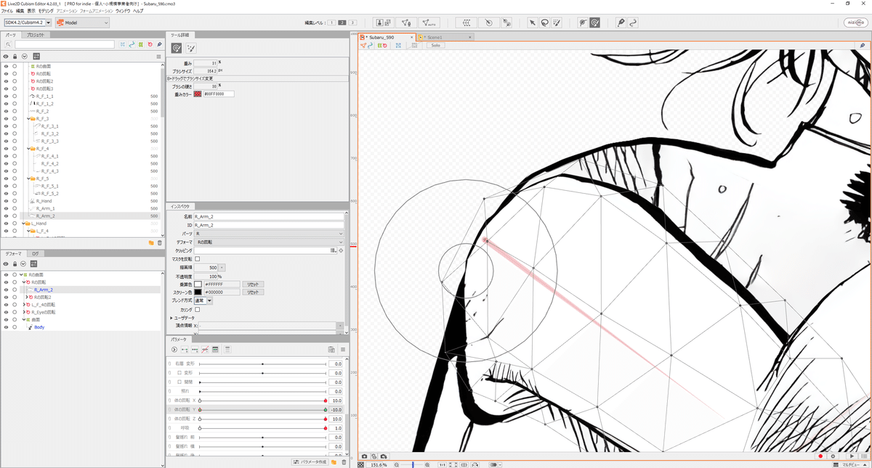Click the red record button at bottom right

point(820,456)
